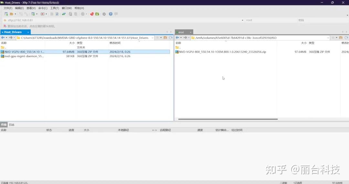Screen dimensions: 349x184
Task: Refresh the local pane
Action: [x=171, y=37]
